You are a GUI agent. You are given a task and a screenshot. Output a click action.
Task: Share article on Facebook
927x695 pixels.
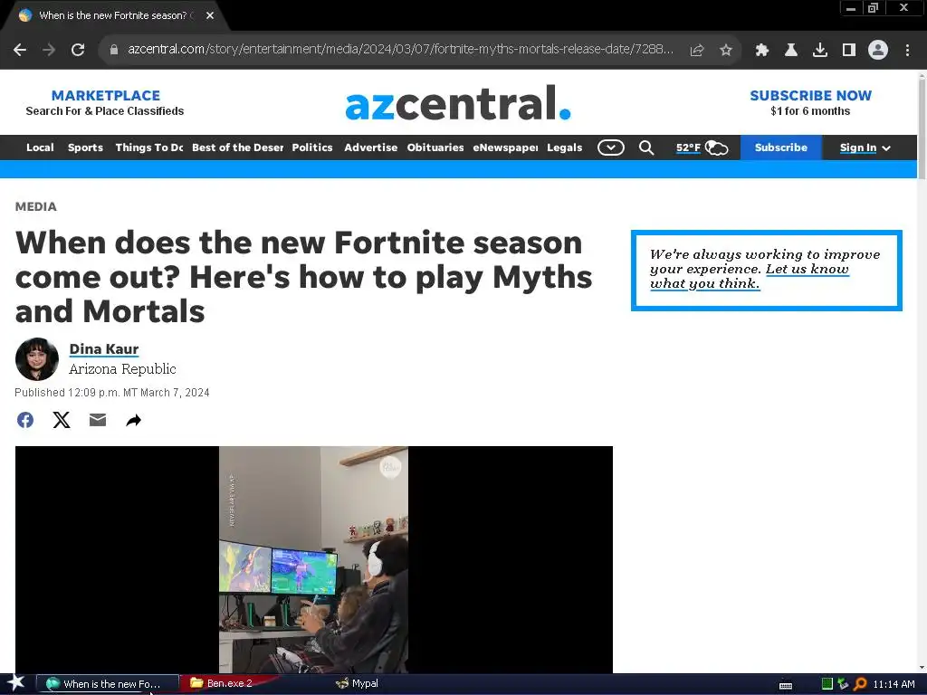24,420
